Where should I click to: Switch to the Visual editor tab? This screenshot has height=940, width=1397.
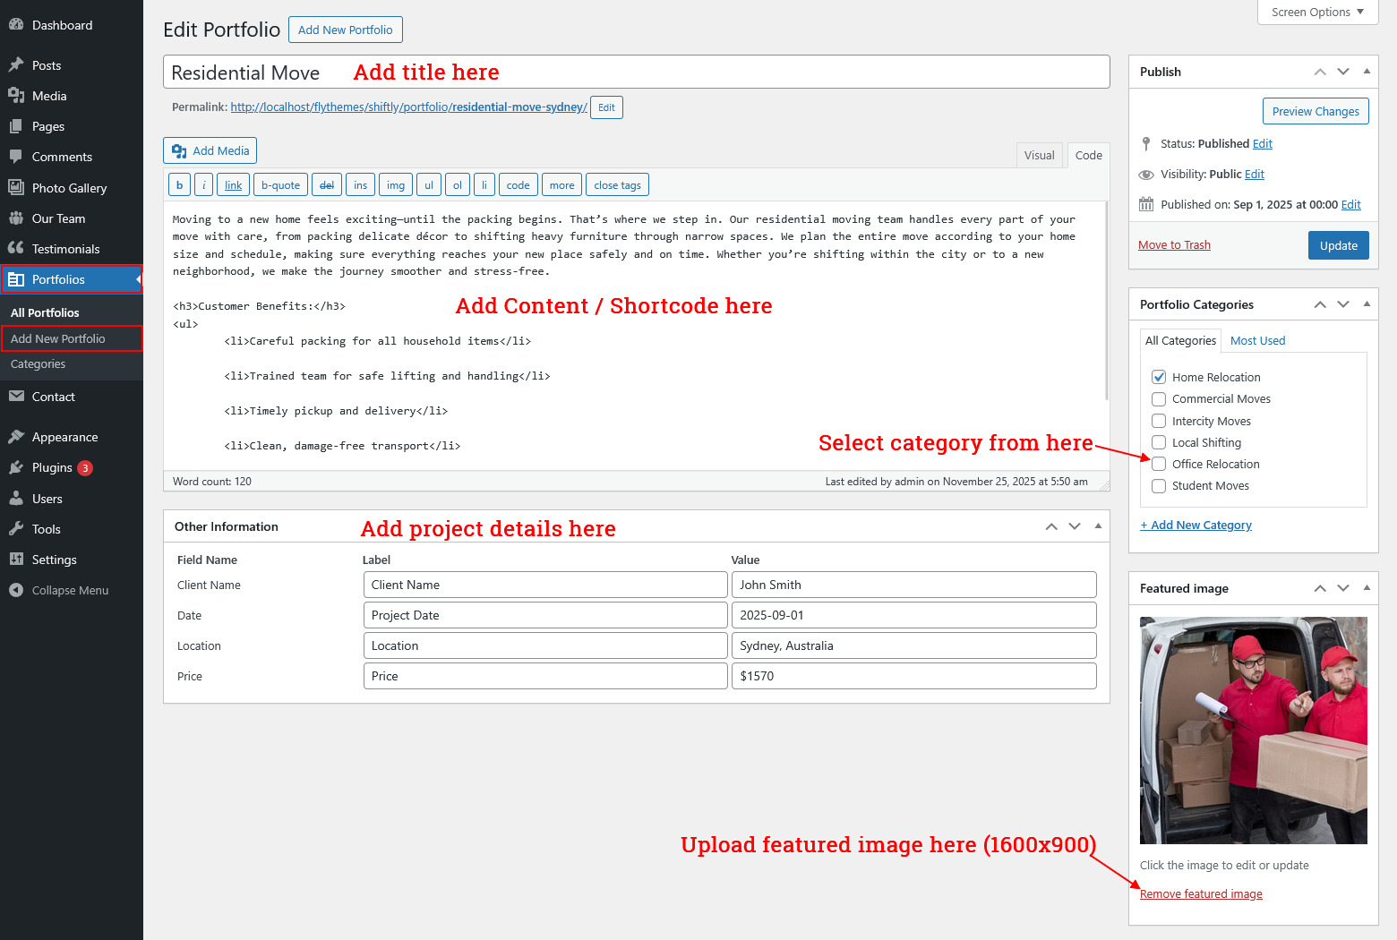(1039, 155)
